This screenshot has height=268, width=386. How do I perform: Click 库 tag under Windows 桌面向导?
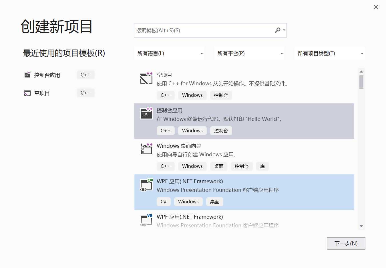tap(262, 166)
